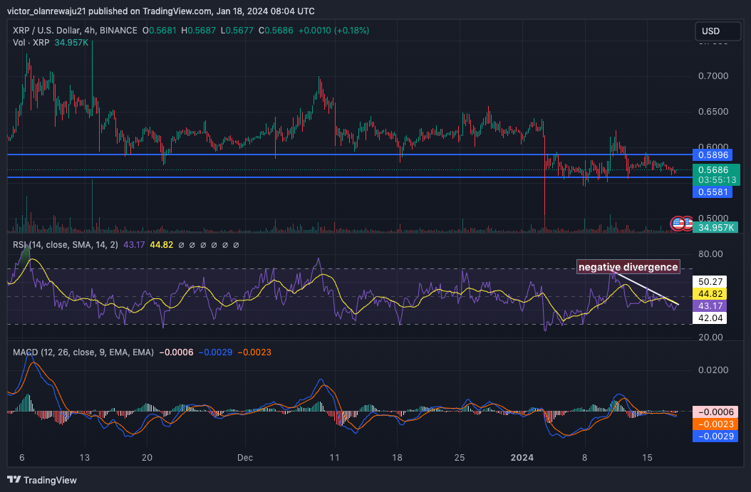
Task: Click the '13' date label on time axis
Action: (84, 458)
